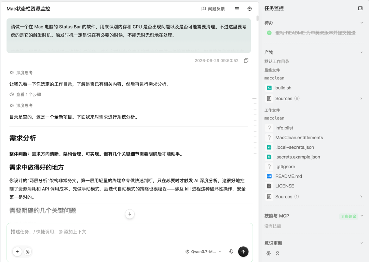369x262 pixels.
Task: Click the timestamp 2026-06-29 09:50:52
Action: pyautogui.click(x=217, y=61)
